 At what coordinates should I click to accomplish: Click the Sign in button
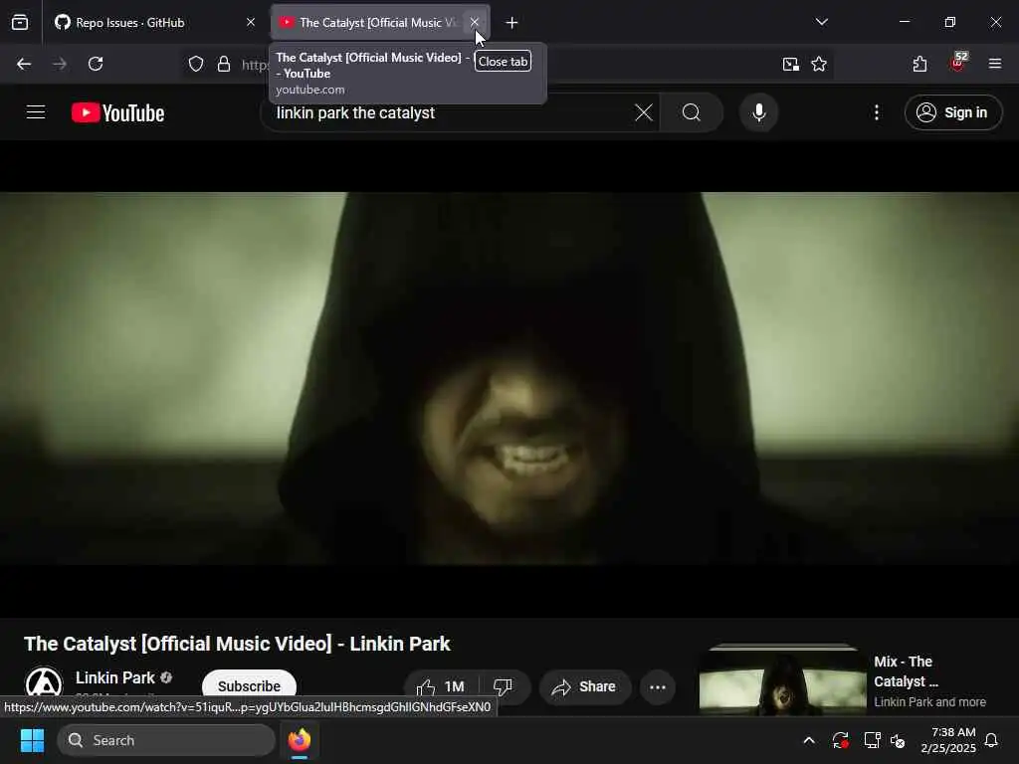pos(953,112)
